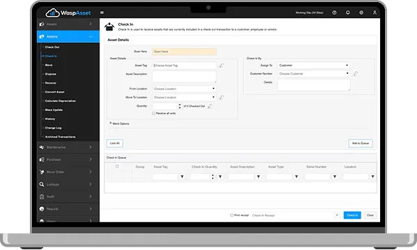Open the Customer Number Choose Customer dropdown
The image size is (417, 250).
[x=314, y=74]
